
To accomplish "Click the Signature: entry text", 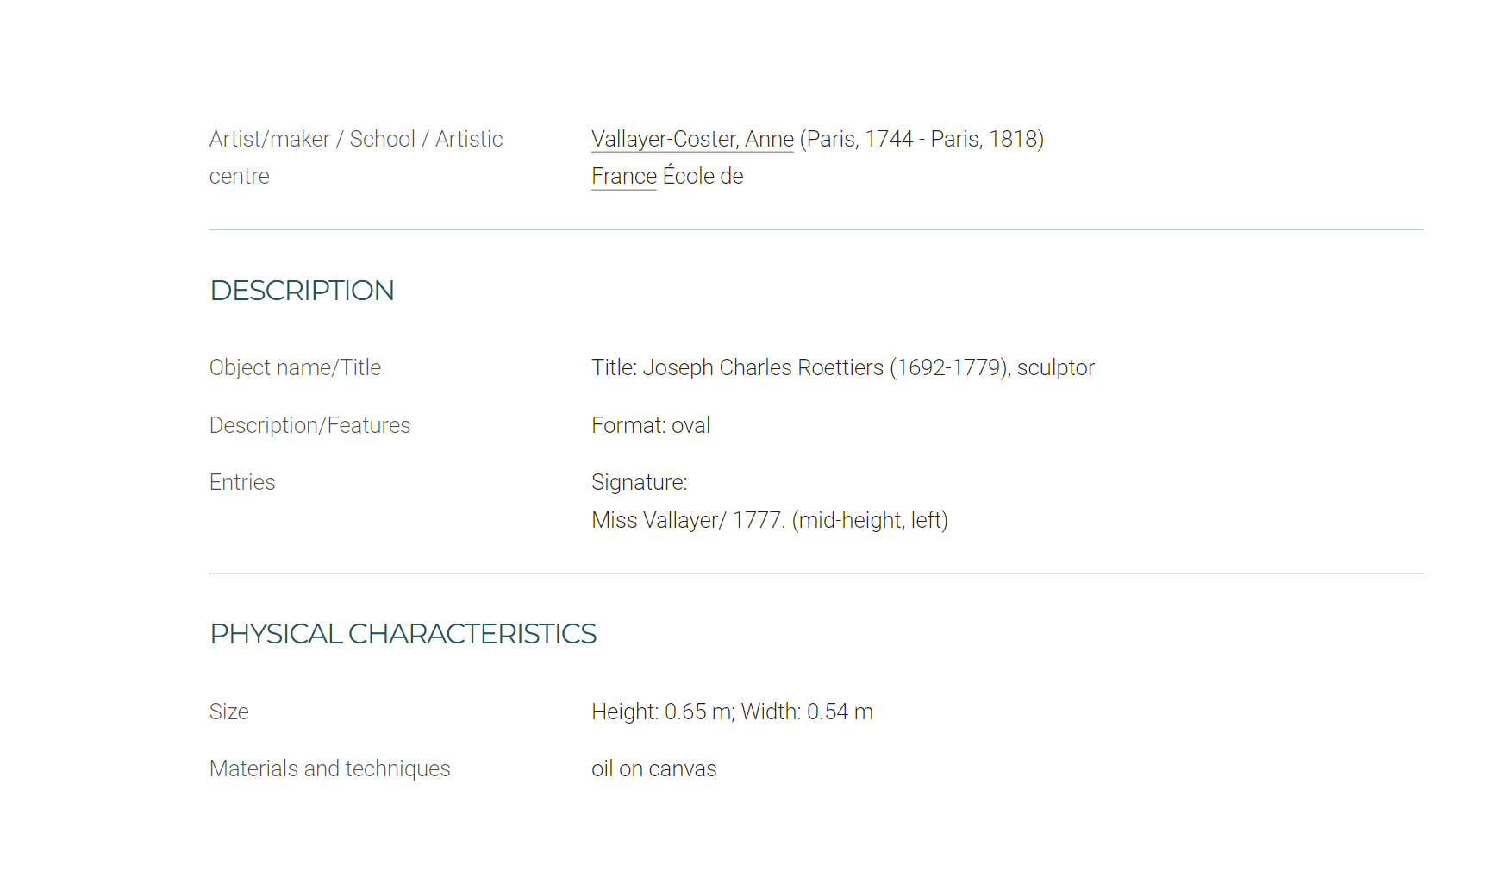I will click(x=639, y=482).
